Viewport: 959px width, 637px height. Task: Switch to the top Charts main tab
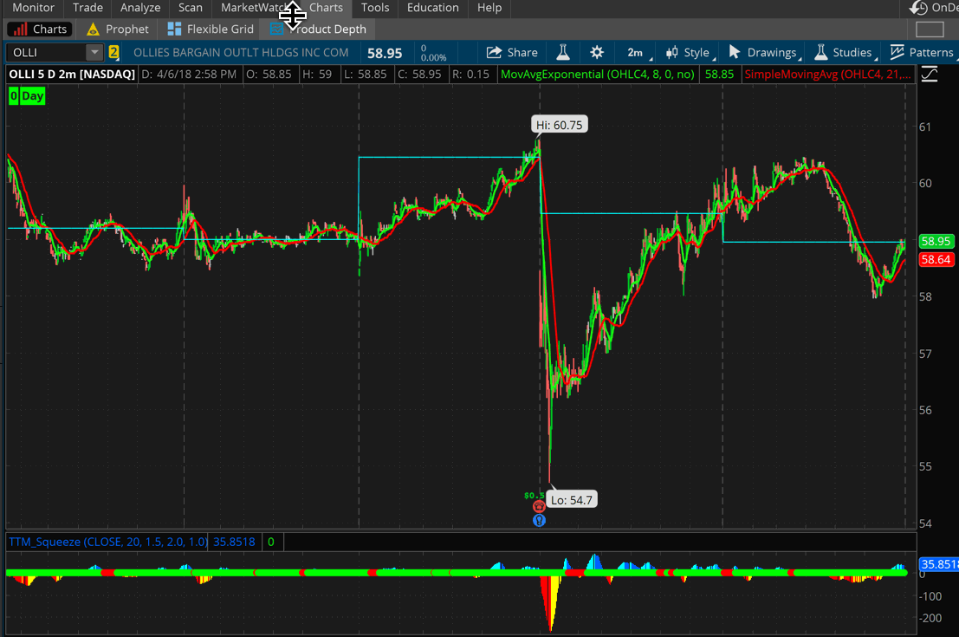(326, 8)
